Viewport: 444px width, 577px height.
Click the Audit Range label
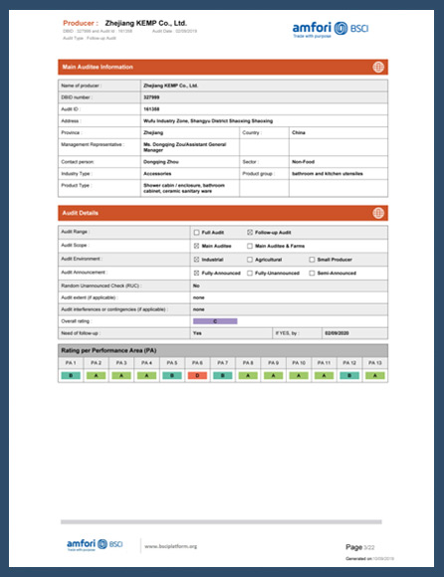tap(76, 232)
